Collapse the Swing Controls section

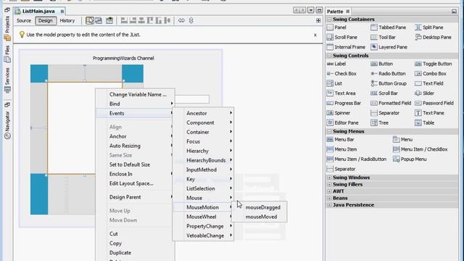click(x=329, y=56)
